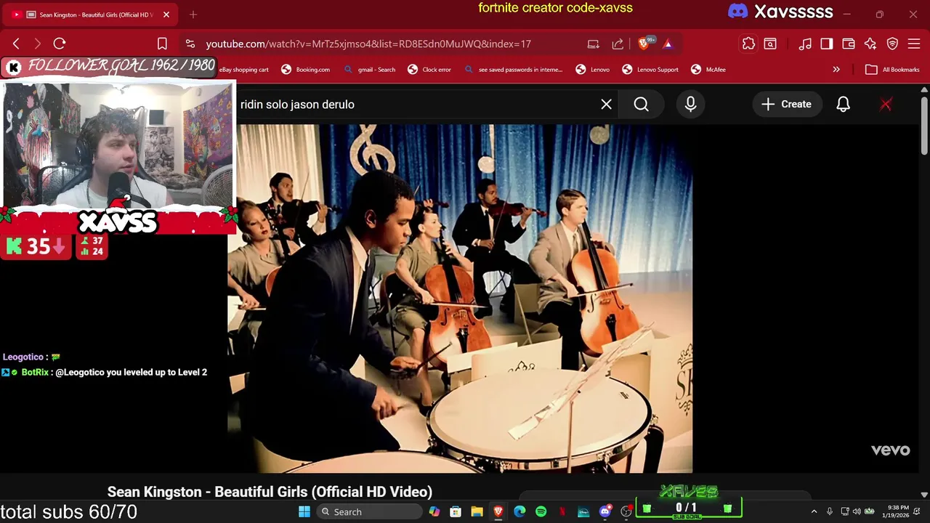Share this page using the share icon
Viewport: 930px width, 523px height.
[618, 44]
